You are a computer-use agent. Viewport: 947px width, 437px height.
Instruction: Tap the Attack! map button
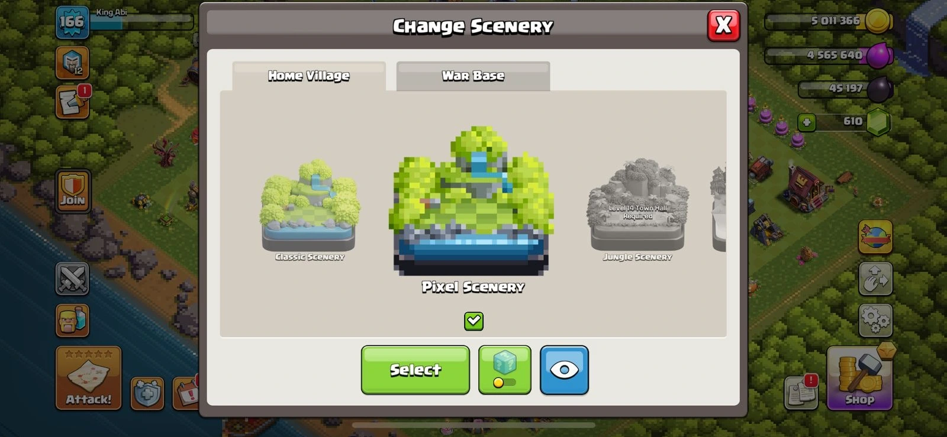pyautogui.click(x=88, y=378)
